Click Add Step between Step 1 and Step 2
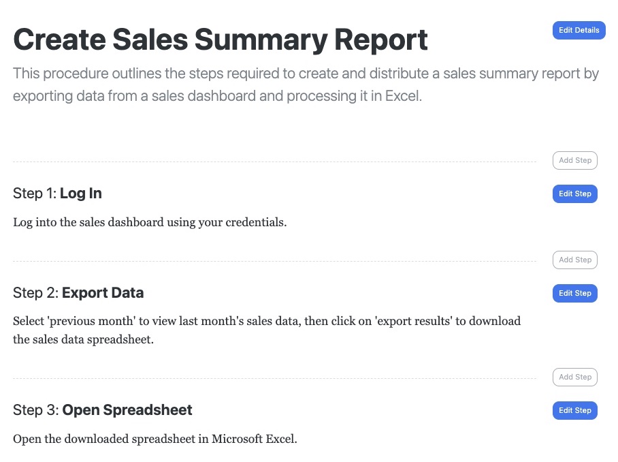The width and height of the screenshot is (618, 462). [574, 260]
